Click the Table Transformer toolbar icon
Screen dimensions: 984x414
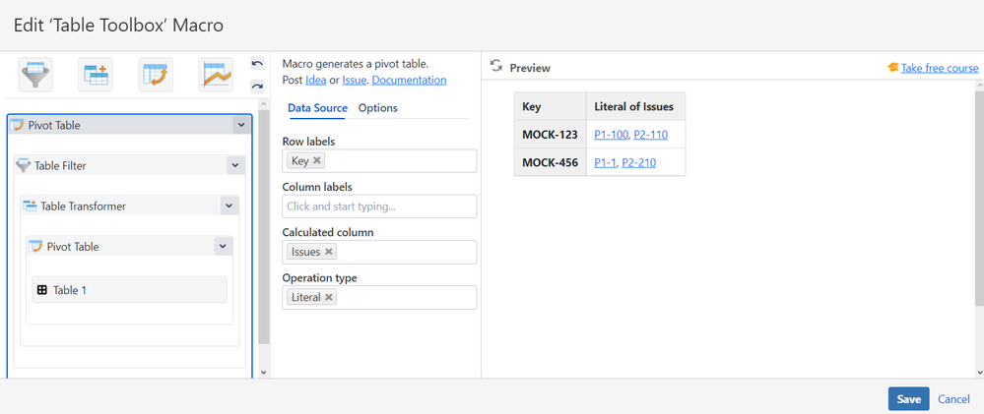pos(97,74)
